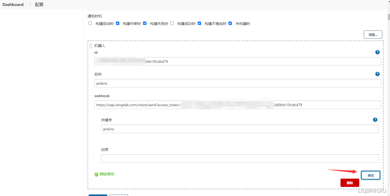This screenshot has width=390, height=196.
Task: Select 配置 in the breadcrumb trail
Action: [x=39, y=4]
